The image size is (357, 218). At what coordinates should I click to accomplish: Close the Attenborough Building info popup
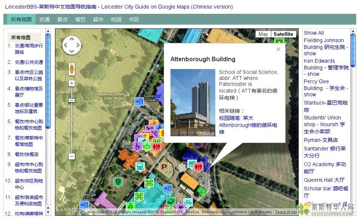[278, 49]
